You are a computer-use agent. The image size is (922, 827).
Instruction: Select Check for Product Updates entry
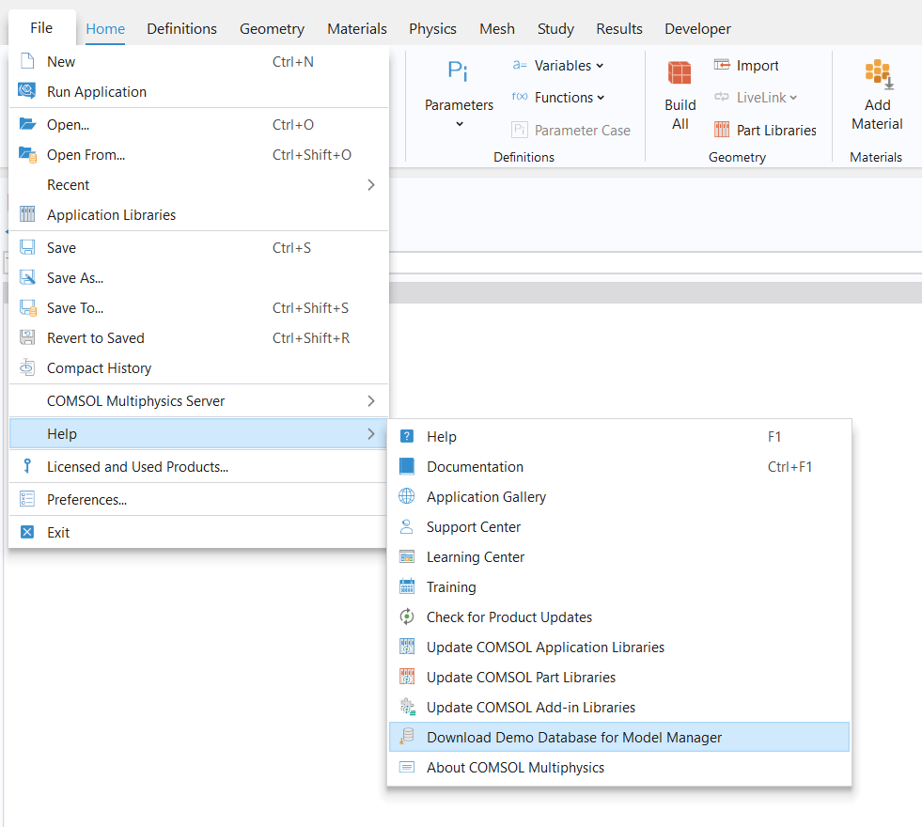tap(619, 616)
